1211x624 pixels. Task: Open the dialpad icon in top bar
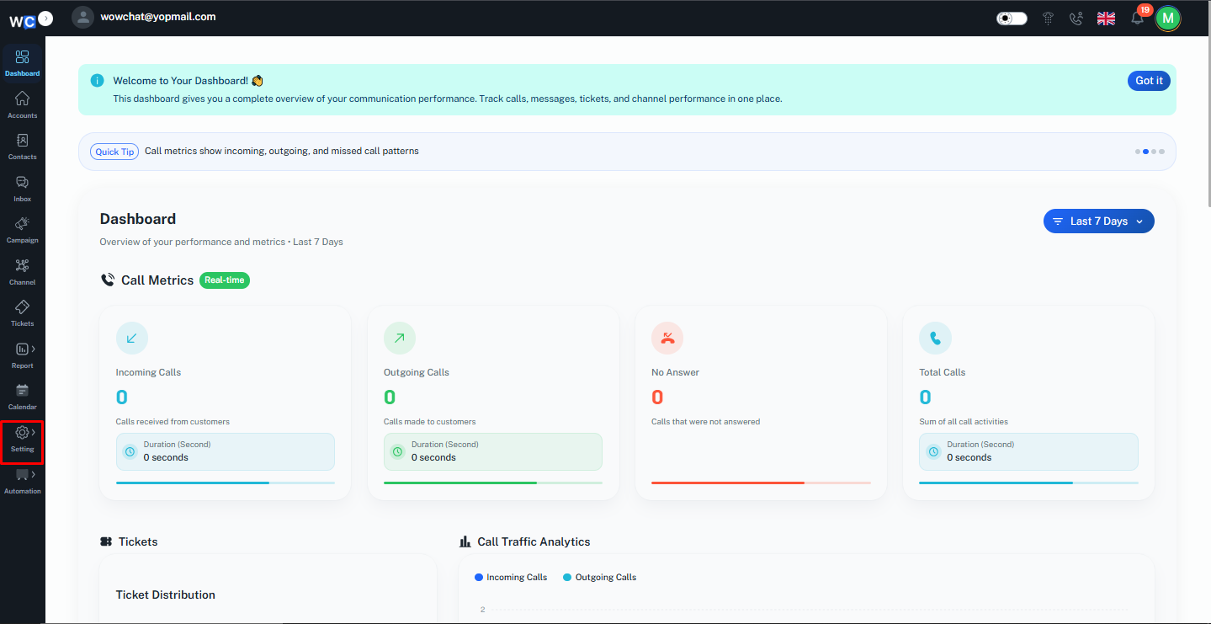1048,18
